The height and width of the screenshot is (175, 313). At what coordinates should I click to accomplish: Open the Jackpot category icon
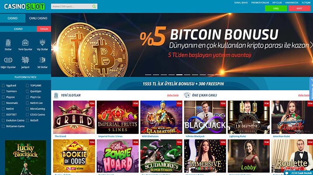point(25,60)
